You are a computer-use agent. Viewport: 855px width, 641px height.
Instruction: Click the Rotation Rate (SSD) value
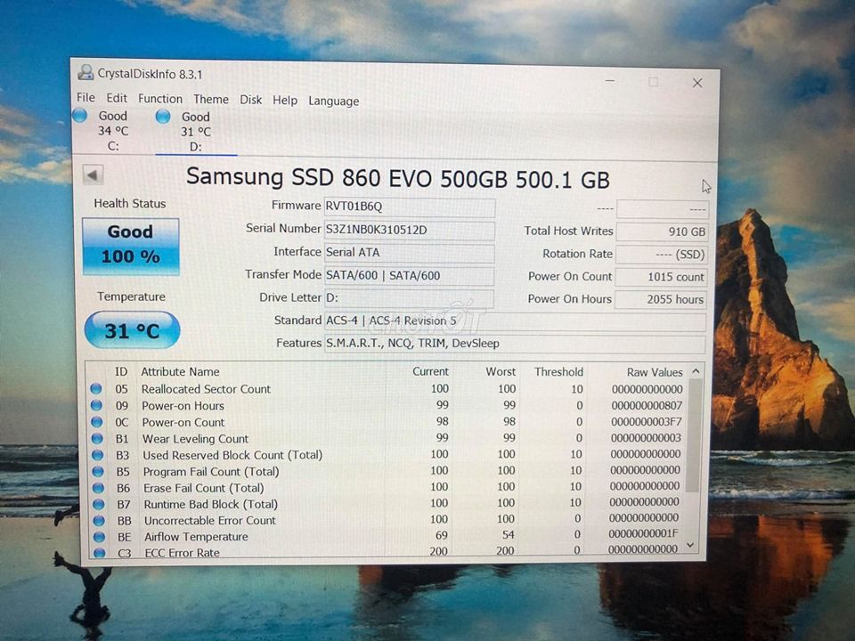click(662, 255)
